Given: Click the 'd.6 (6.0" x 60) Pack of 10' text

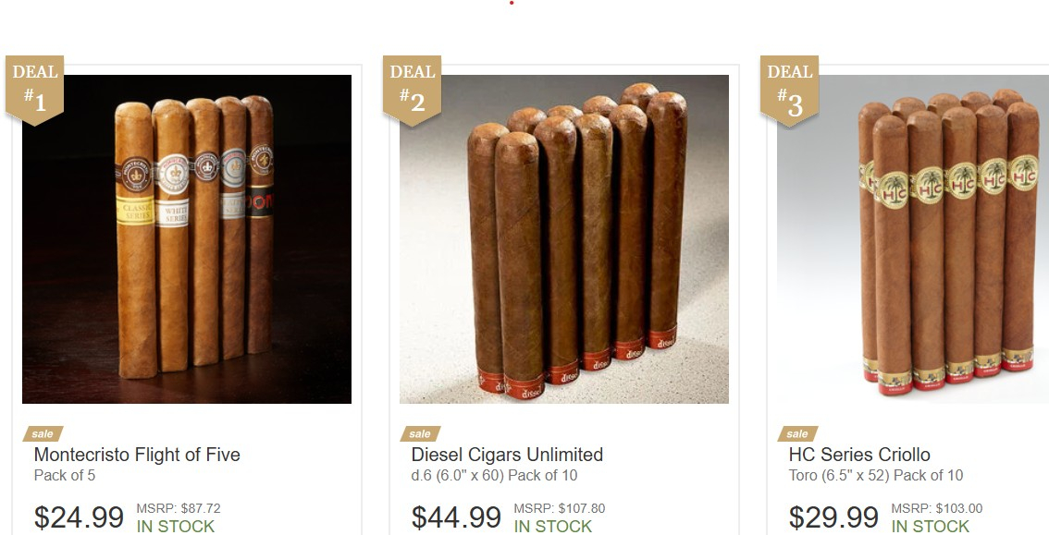Looking at the screenshot, I should click(494, 476).
